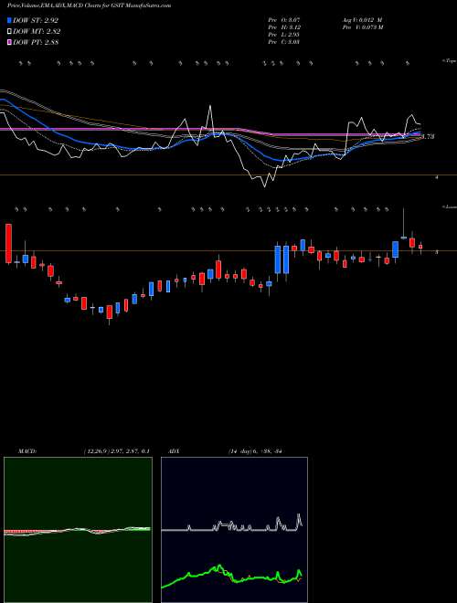Click the MACD panel heading label
457x603 pixels.
27,451
